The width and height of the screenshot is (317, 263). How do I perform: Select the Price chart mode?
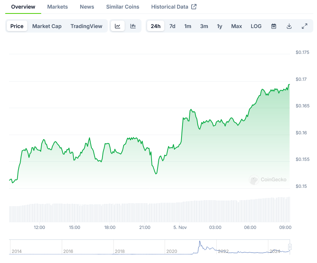pyautogui.click(x=17, y=26)
